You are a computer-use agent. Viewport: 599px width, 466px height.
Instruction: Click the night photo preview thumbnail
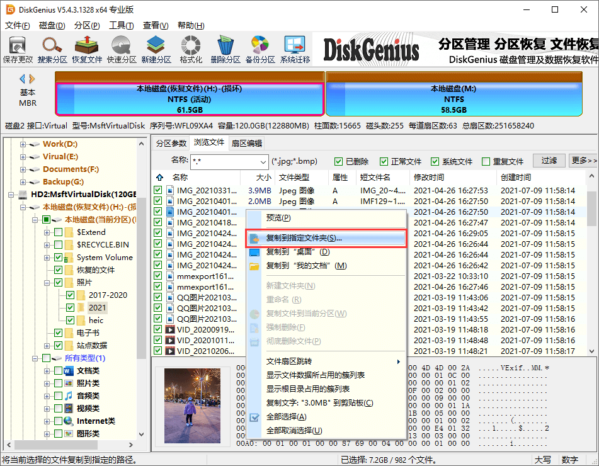click(193, 406)
